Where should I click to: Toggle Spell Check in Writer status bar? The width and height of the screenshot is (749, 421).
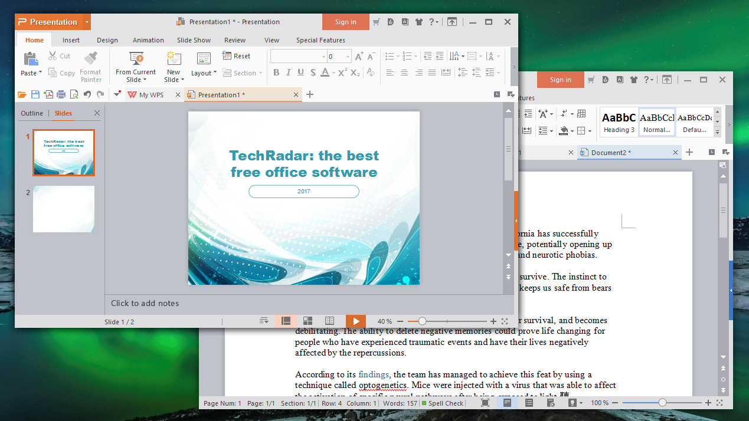point(443,403)
